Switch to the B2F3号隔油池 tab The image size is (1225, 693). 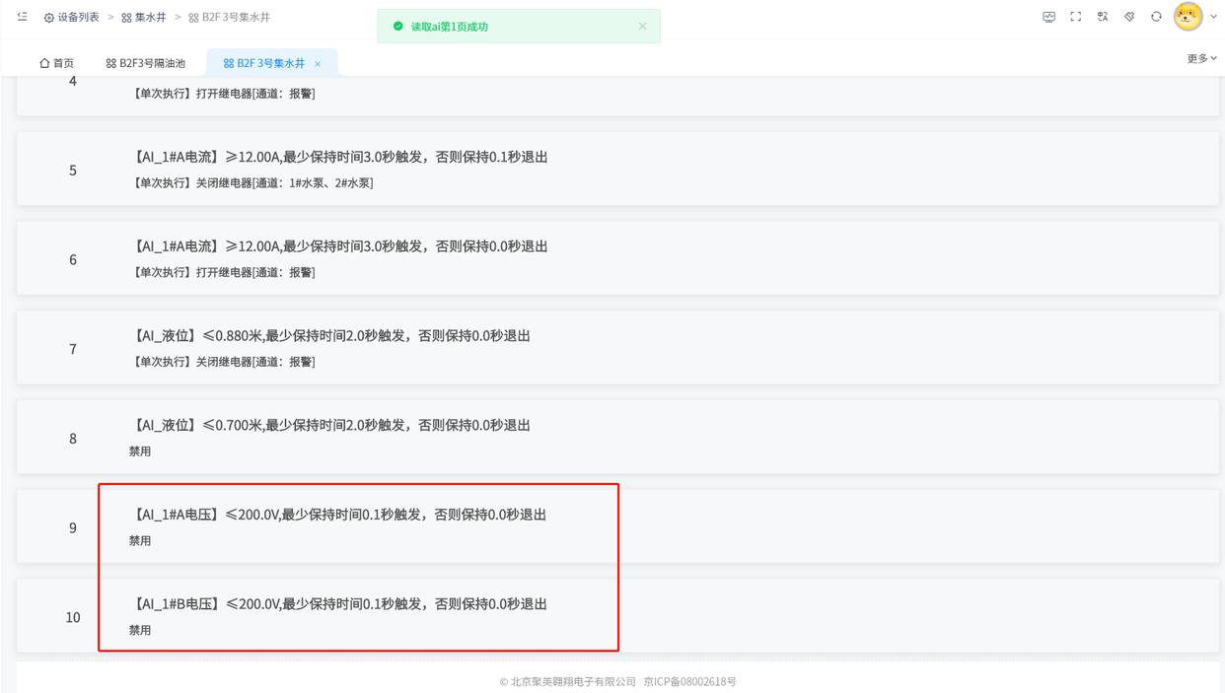[x=146, y=63]
